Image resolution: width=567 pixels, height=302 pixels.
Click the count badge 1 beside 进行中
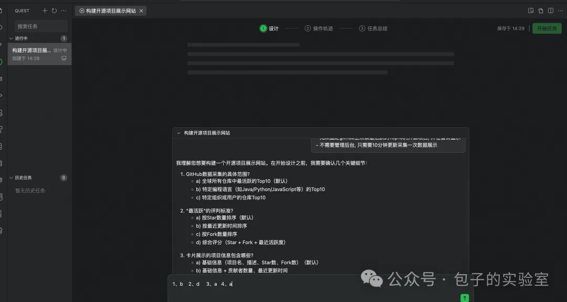64,38
